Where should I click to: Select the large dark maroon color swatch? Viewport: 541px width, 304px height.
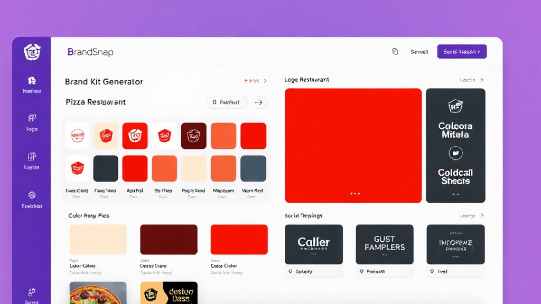point(169,240)
